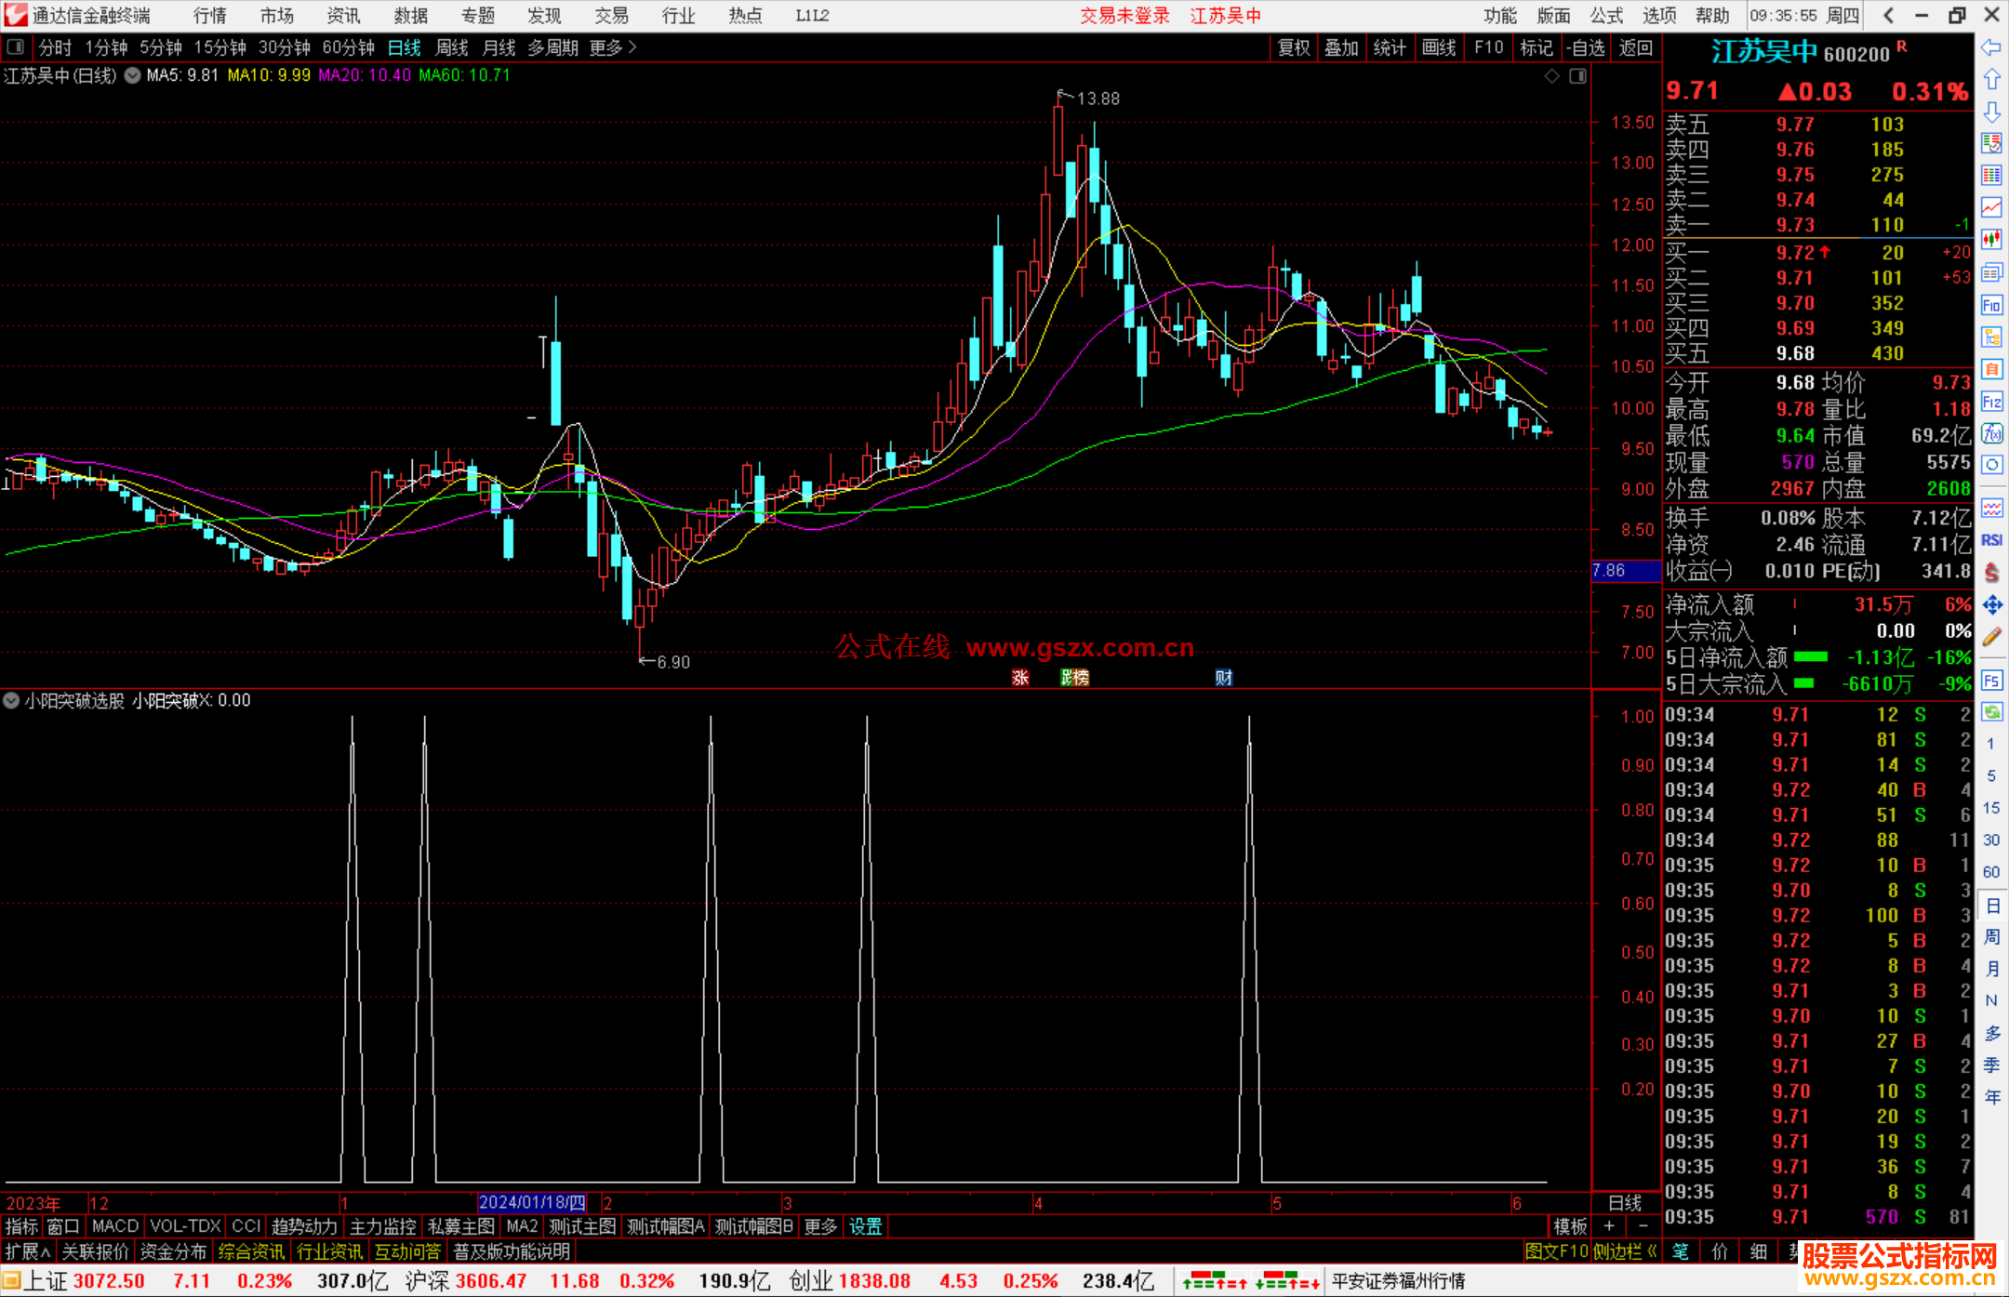Click the 复权 button
2009x1297 pixels.
point(1293,47)
